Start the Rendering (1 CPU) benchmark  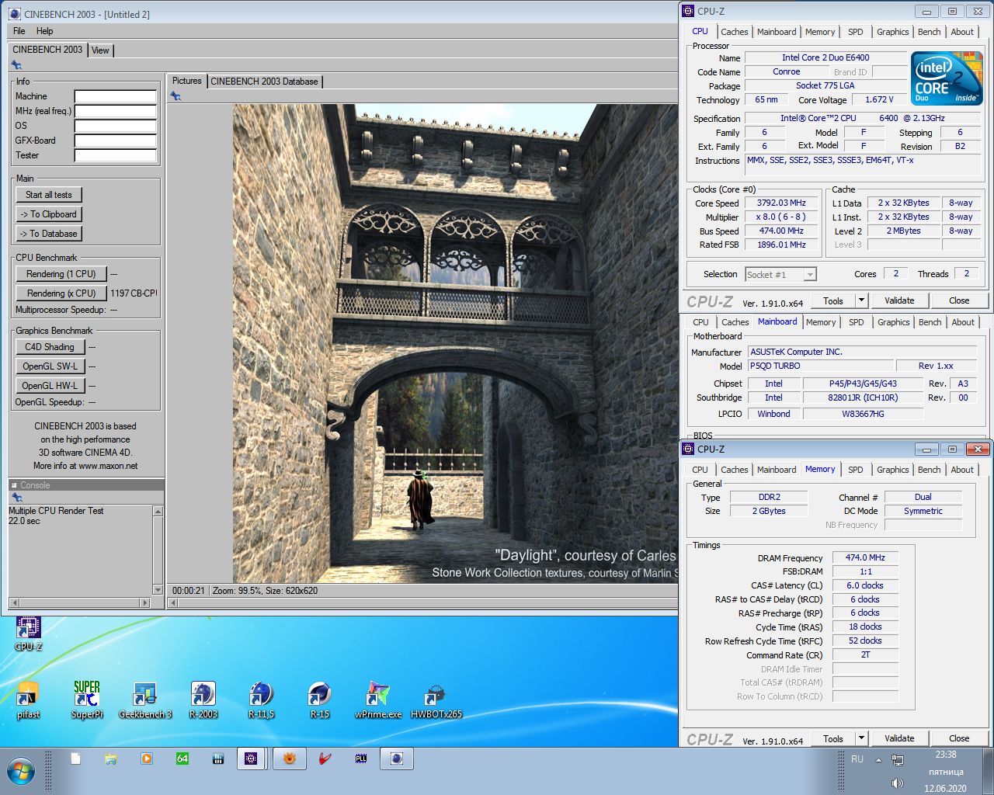pos(61,274)
